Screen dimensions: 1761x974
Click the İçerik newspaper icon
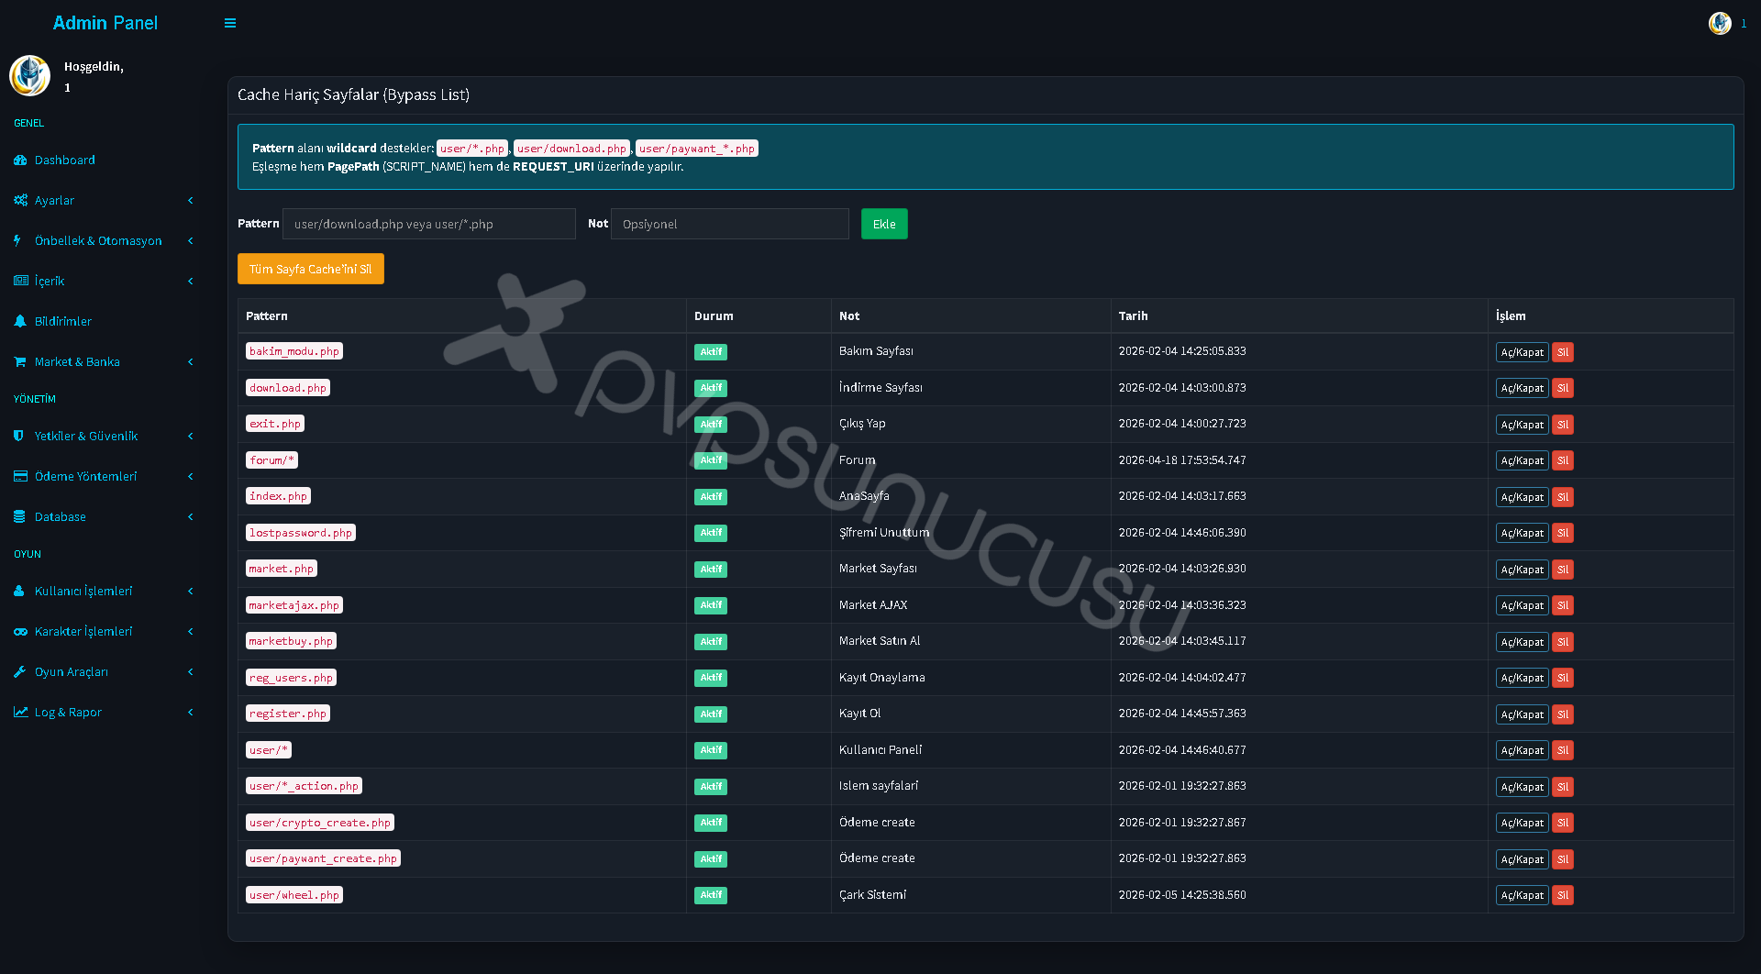[20, 282]
